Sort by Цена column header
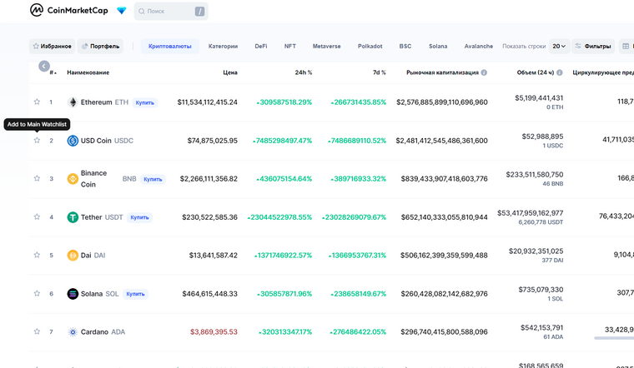The image size is (634, 368). pos(230,72)
